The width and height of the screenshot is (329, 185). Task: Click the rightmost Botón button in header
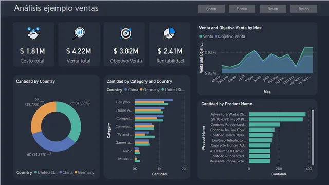click(x=304, y=9)
